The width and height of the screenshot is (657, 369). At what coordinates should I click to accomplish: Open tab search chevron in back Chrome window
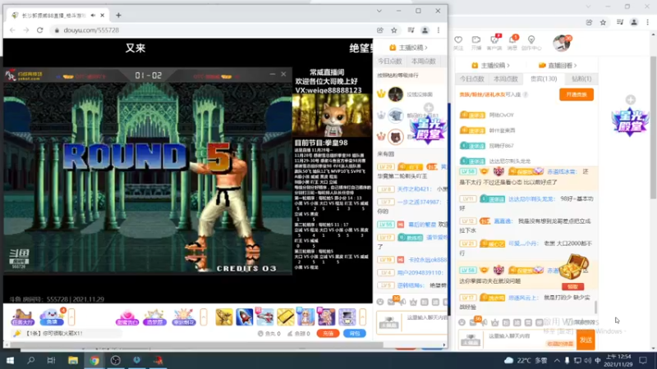coord(588,7)
